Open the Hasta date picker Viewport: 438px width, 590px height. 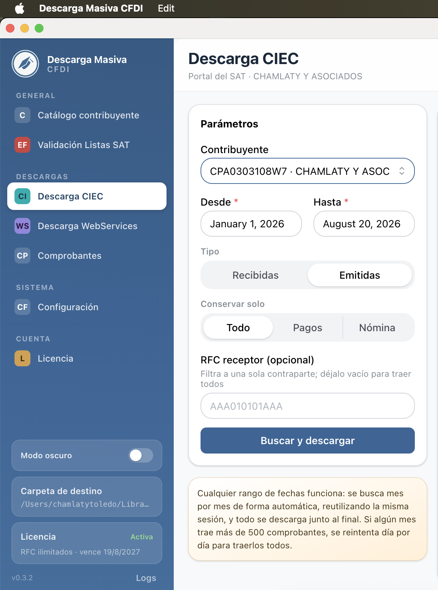point(364,224)
